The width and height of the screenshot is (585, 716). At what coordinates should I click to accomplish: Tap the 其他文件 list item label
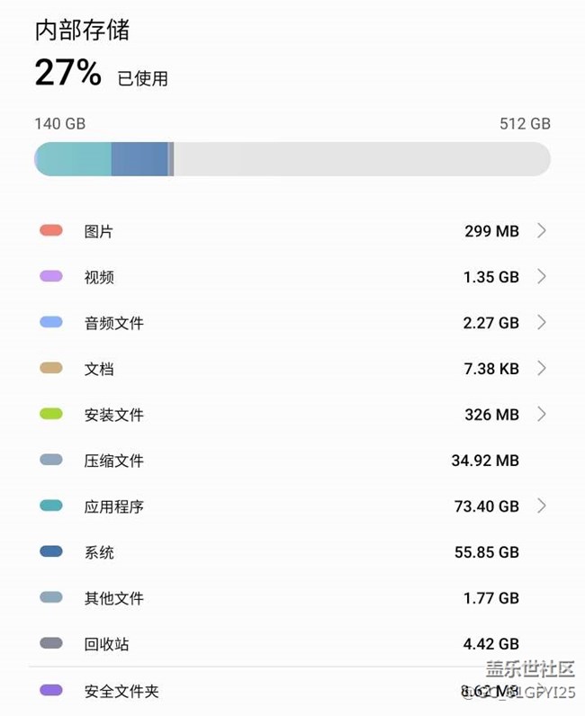tap(114, 598)
